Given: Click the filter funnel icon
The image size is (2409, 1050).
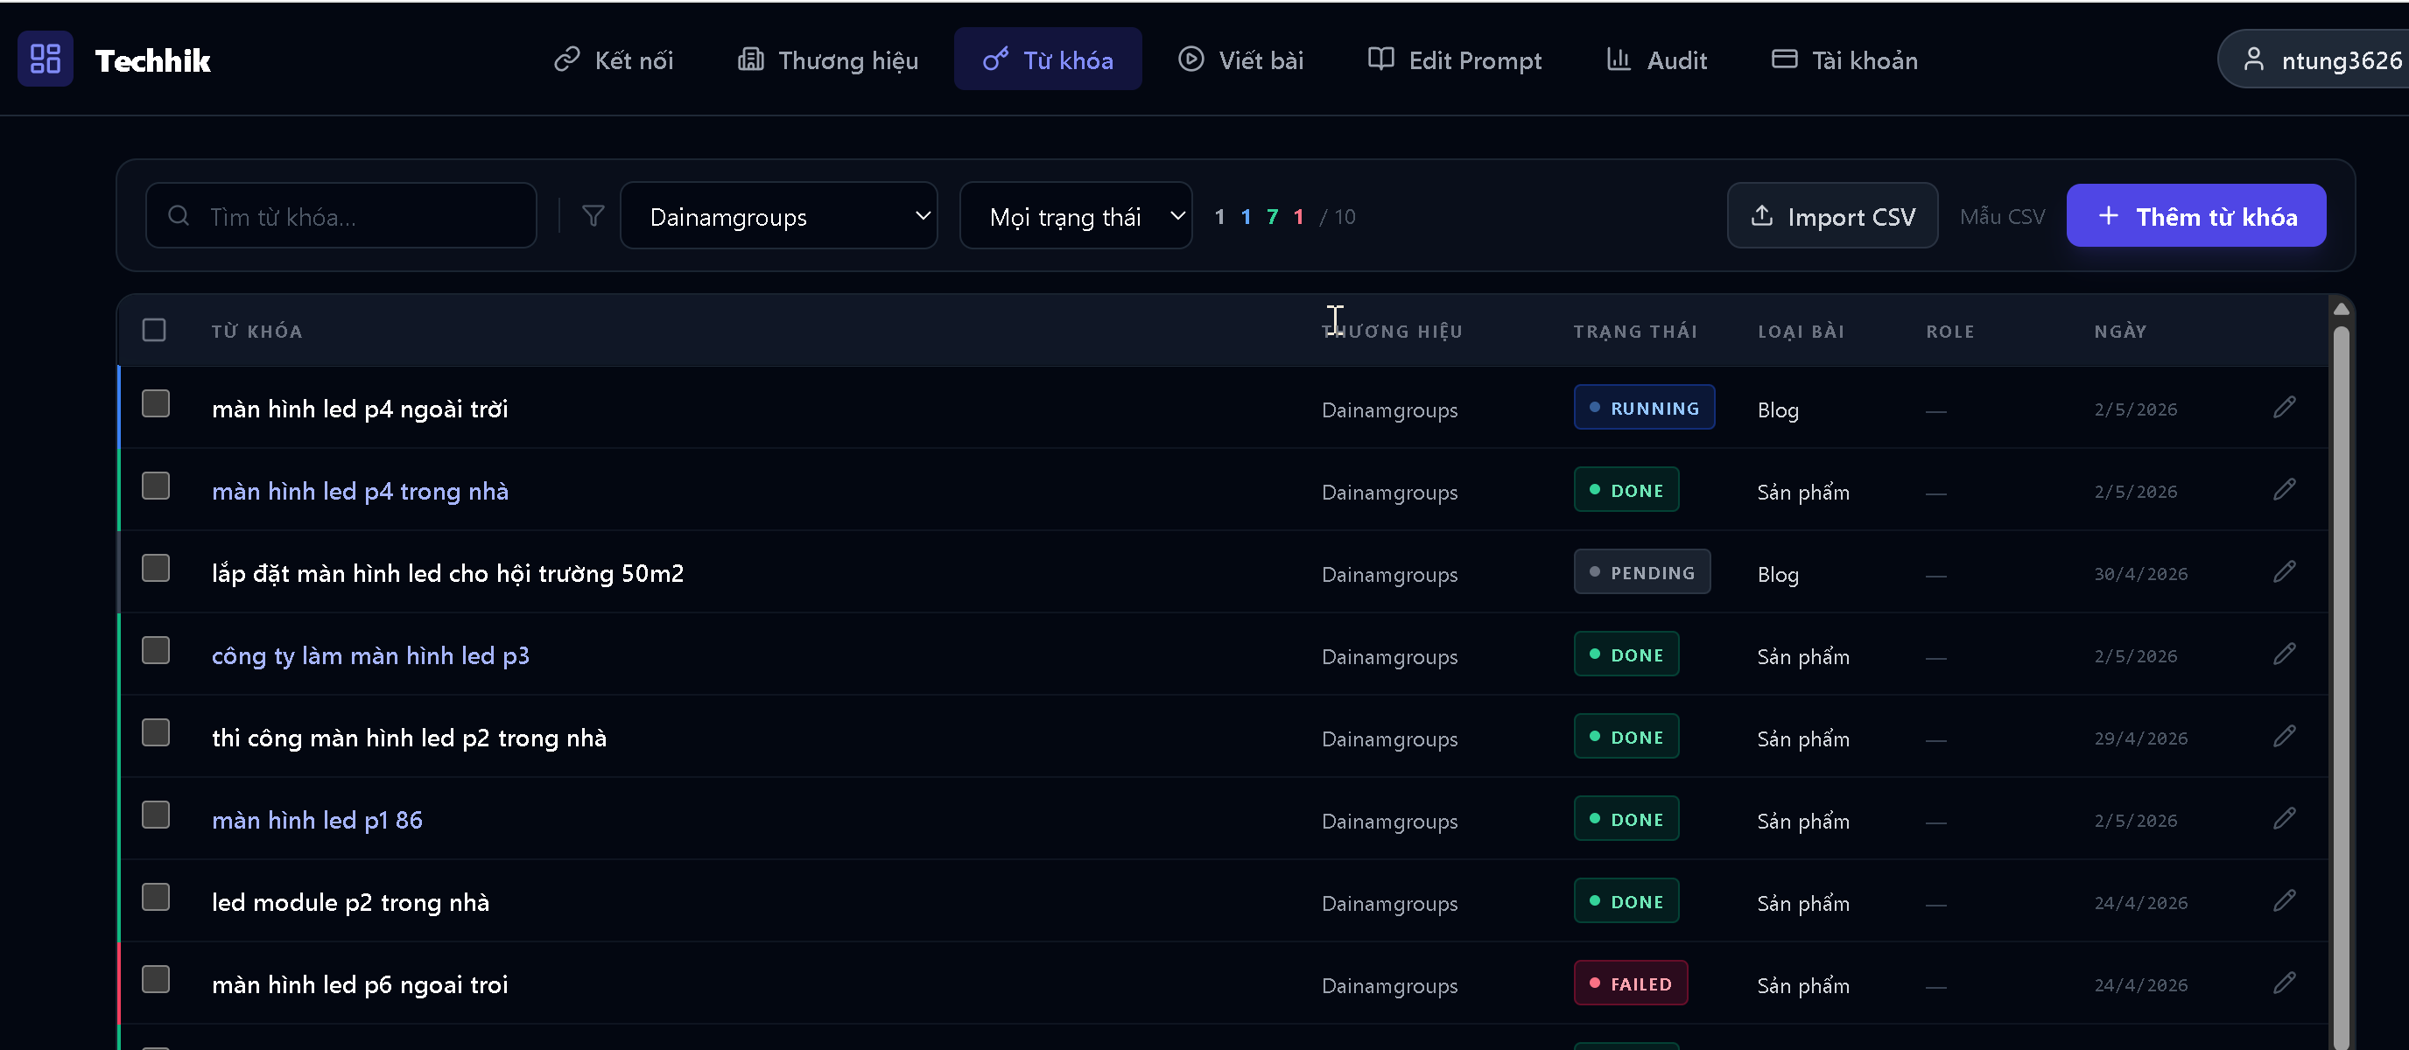Looking at the screenshot, I should 593,216.
